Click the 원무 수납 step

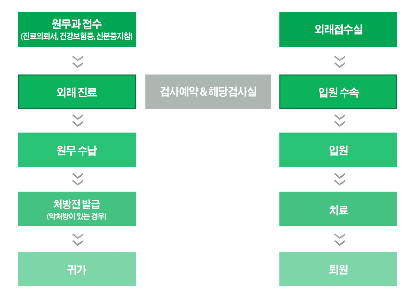(x=77, y=150)
